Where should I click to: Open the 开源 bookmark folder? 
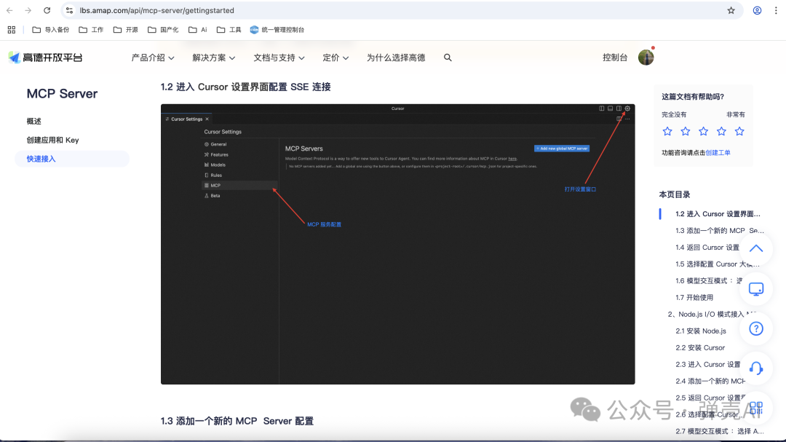[x=125, y=30]
